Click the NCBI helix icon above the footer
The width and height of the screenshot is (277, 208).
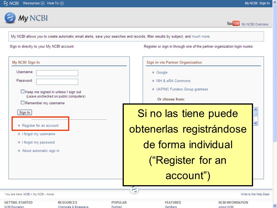[134, 190]
